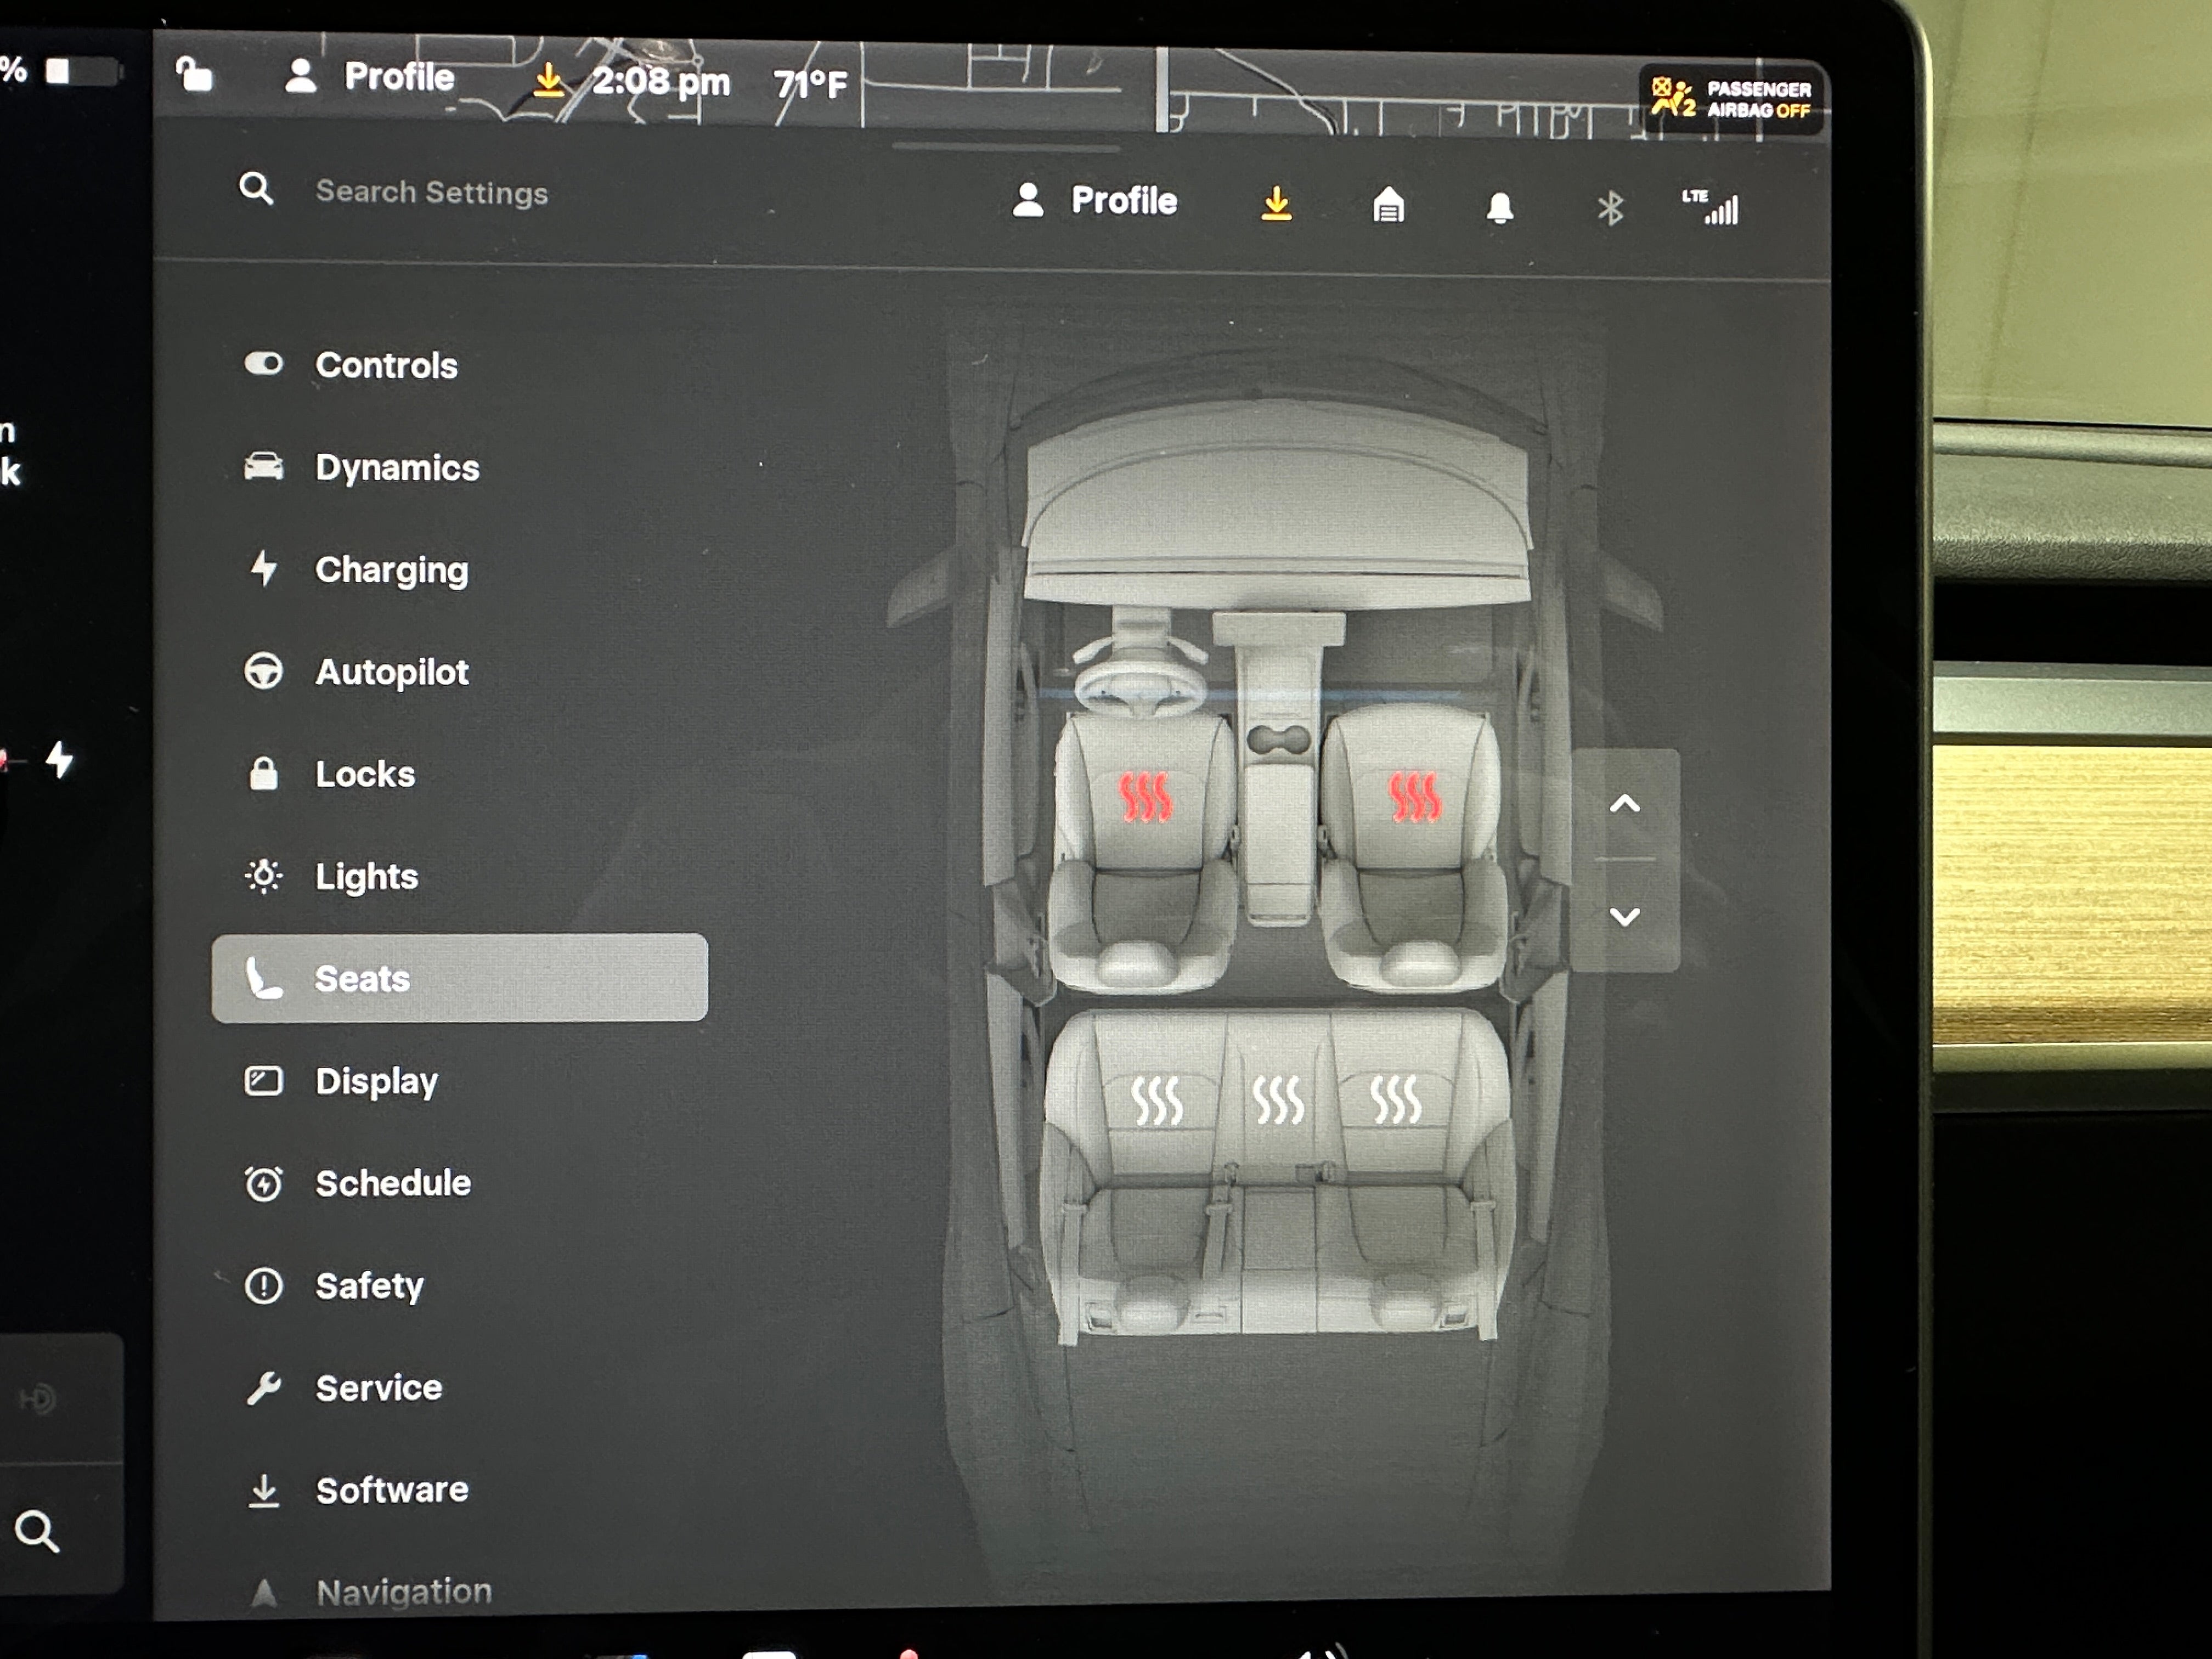Click the search magnifier at the bottom left
Screen dimensions: 2212x1659
(x=37, y=1531)
